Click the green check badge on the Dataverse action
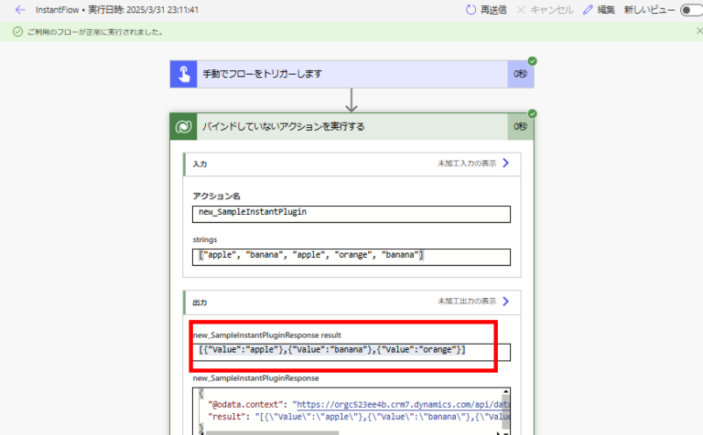Screen dimensions: 703x435 (532, 113)
